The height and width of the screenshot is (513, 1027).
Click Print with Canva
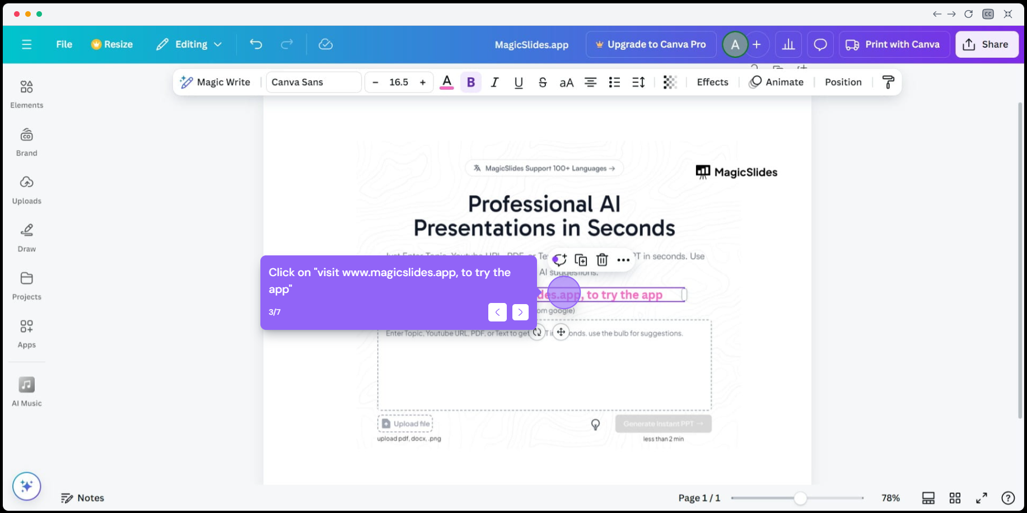[x=894, y=44]
